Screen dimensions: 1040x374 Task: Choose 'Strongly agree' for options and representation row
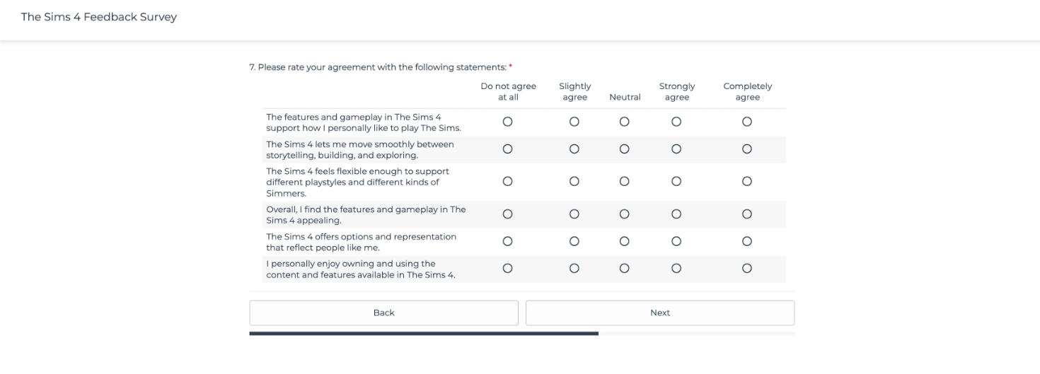tap(676, 241)
